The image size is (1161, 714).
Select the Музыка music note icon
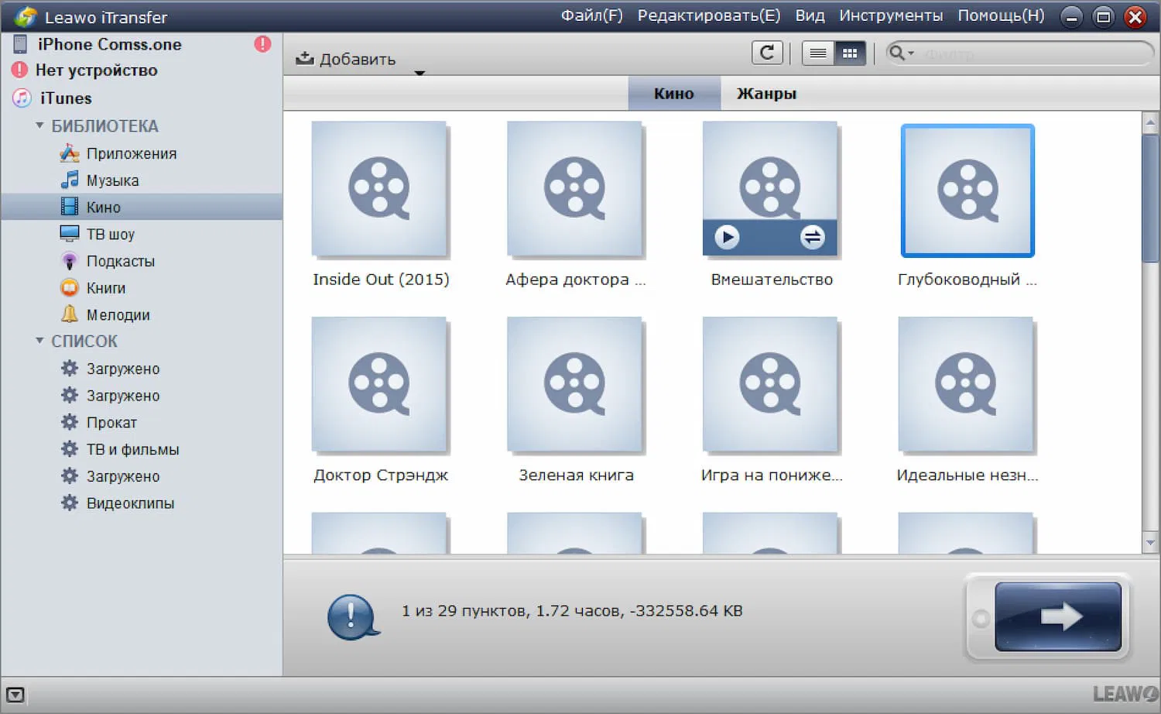point(70,180)
